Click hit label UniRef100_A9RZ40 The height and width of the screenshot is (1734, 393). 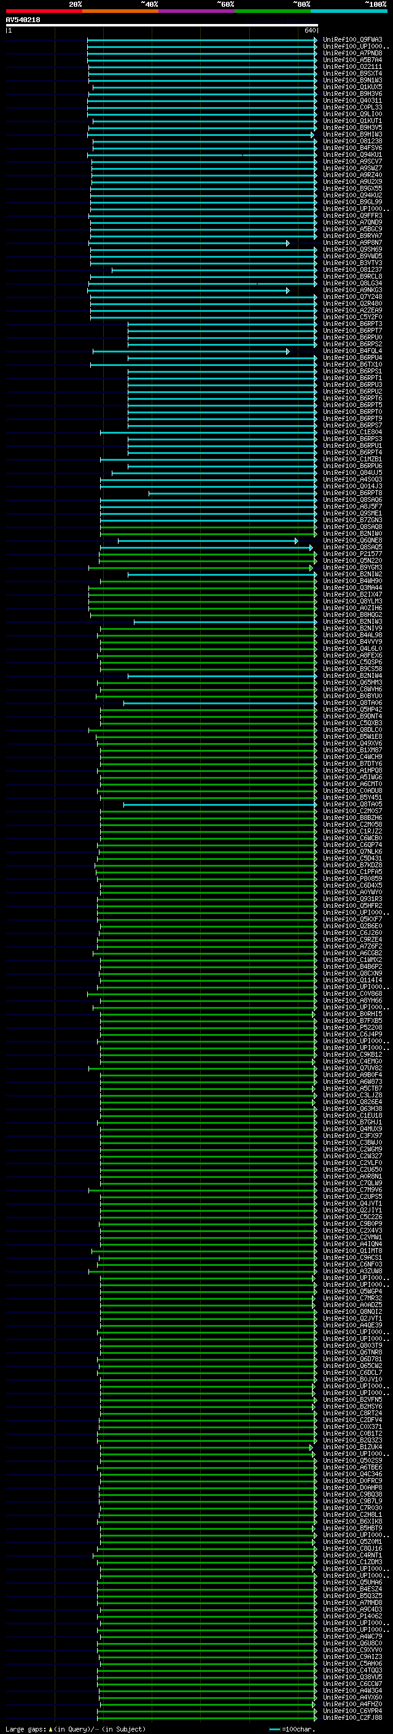click(352, 175)
